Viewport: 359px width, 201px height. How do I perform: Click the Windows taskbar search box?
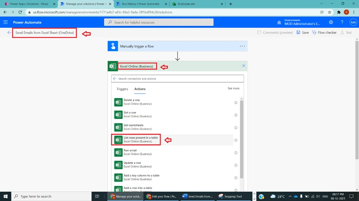tap(51, 196)
